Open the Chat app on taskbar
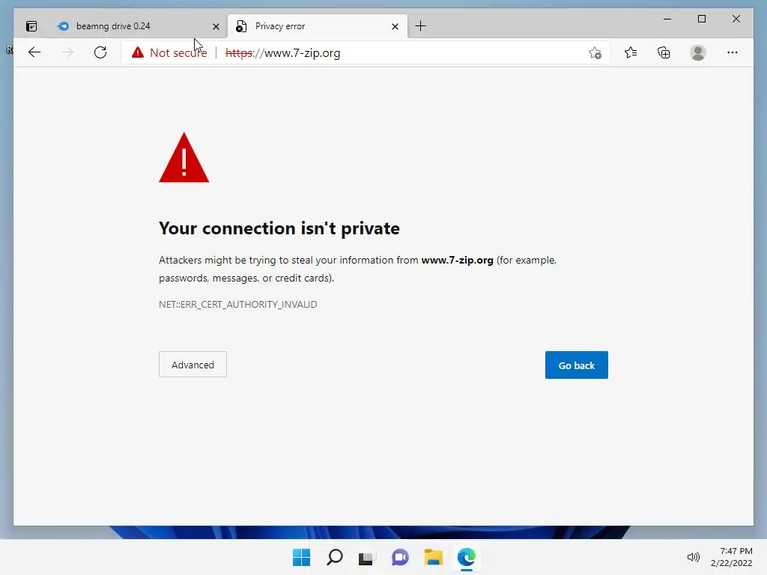 coord(400,557)
